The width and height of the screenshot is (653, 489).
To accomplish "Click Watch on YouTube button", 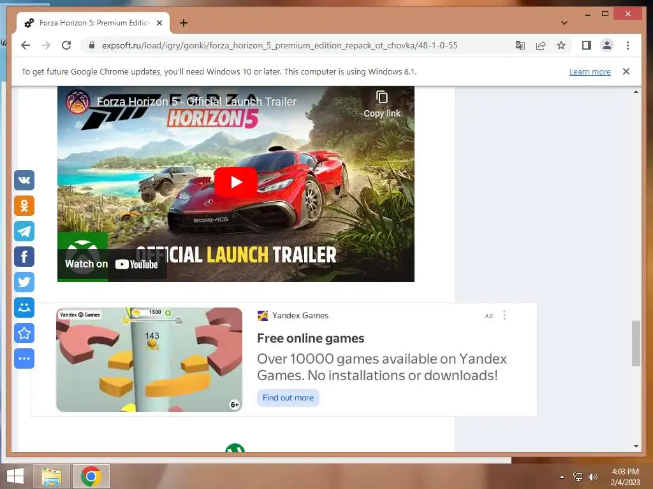I will tap(112, 264).
